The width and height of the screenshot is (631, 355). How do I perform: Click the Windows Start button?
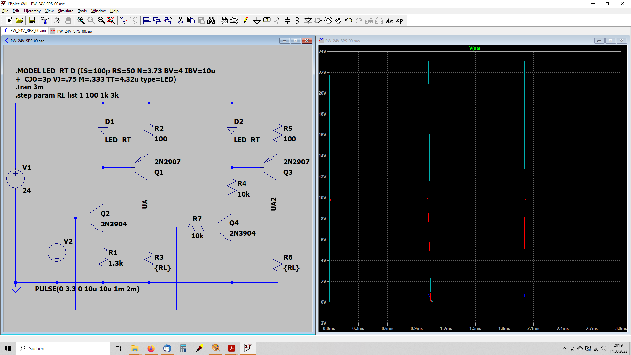[x=8, y=348]
